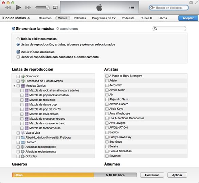Select the Badly Drawn Boy row

[146, 137]
